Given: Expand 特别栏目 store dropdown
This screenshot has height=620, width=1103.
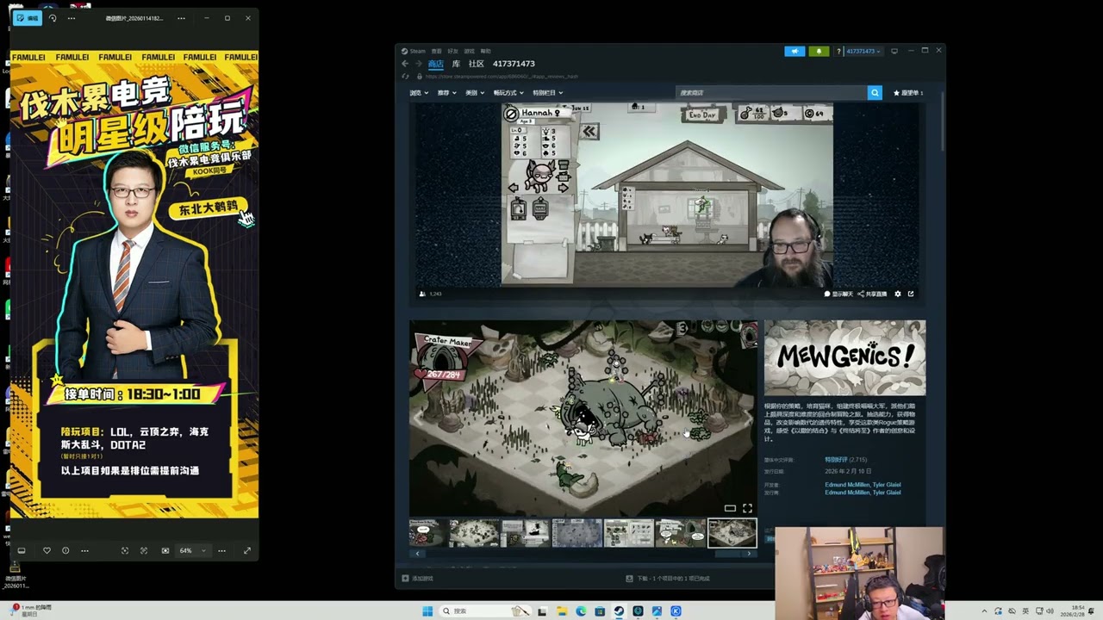Looking at the screenshot, I should pos(547,93).
